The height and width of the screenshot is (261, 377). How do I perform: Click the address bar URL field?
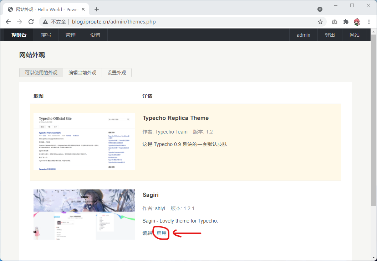[183, 22]
